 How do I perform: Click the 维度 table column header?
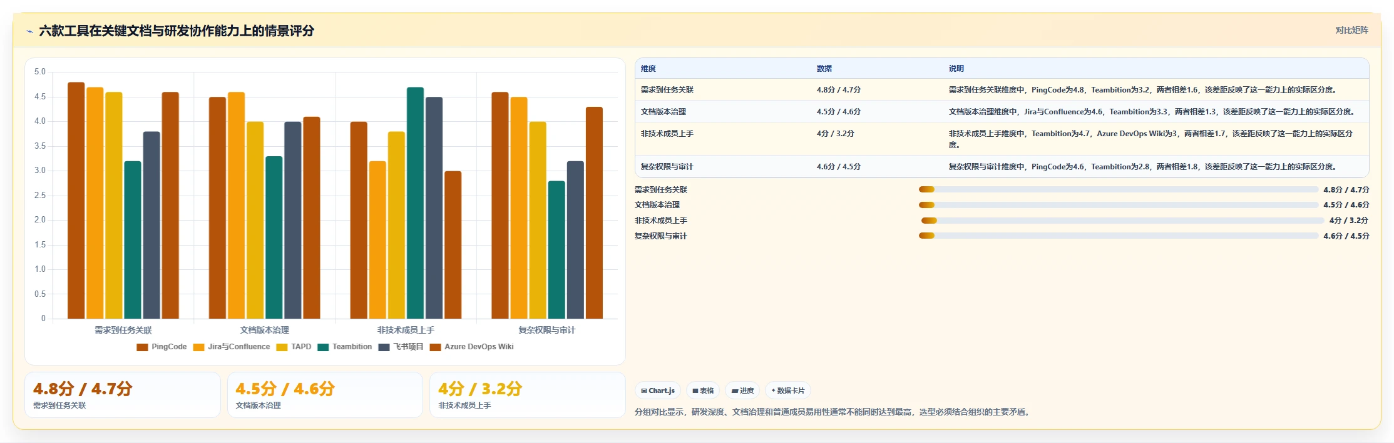click(x=648, y=69)
